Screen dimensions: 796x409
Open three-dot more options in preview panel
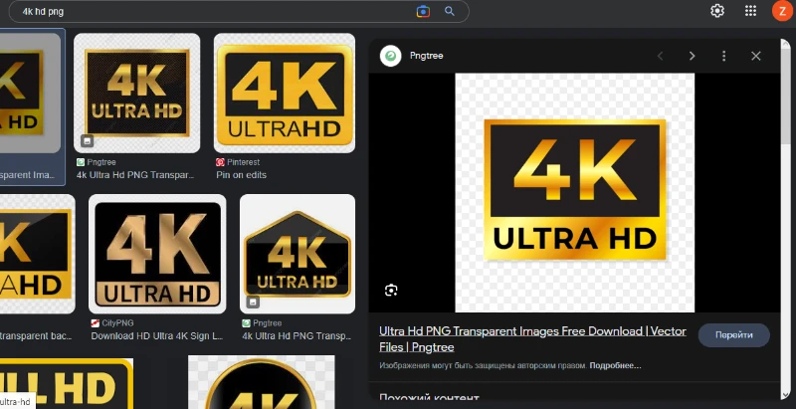[724, 56]
